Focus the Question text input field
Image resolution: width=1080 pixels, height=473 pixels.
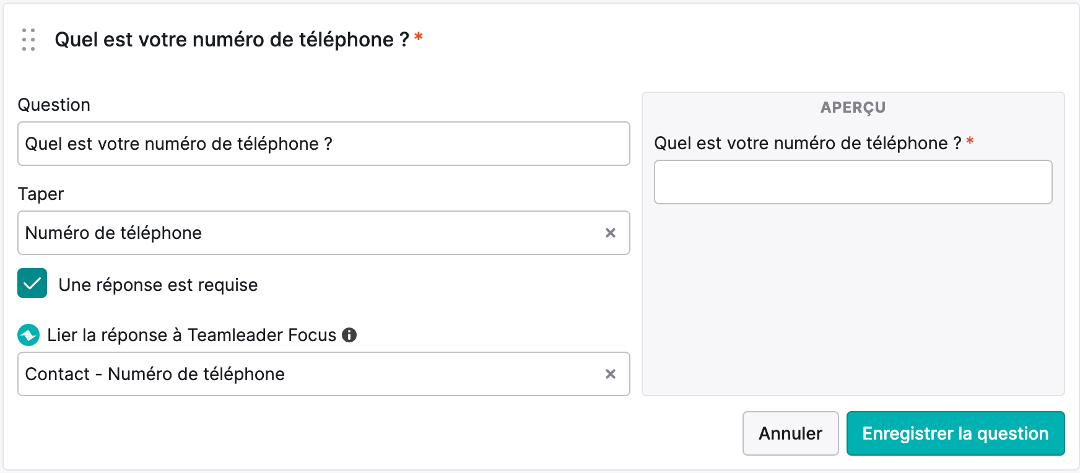pos(324,144)
